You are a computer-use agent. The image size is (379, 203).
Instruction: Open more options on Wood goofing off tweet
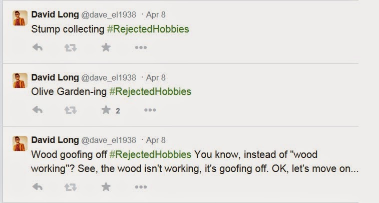[141, 186]
